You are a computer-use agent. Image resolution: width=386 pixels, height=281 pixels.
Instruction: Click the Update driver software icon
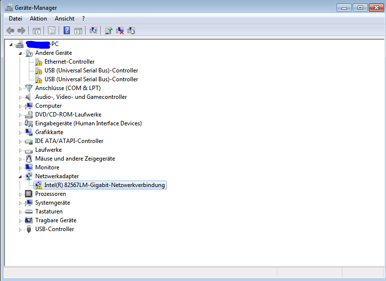109,30
